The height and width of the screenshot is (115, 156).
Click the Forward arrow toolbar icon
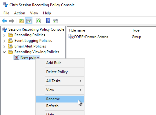(x=12, y=21)
